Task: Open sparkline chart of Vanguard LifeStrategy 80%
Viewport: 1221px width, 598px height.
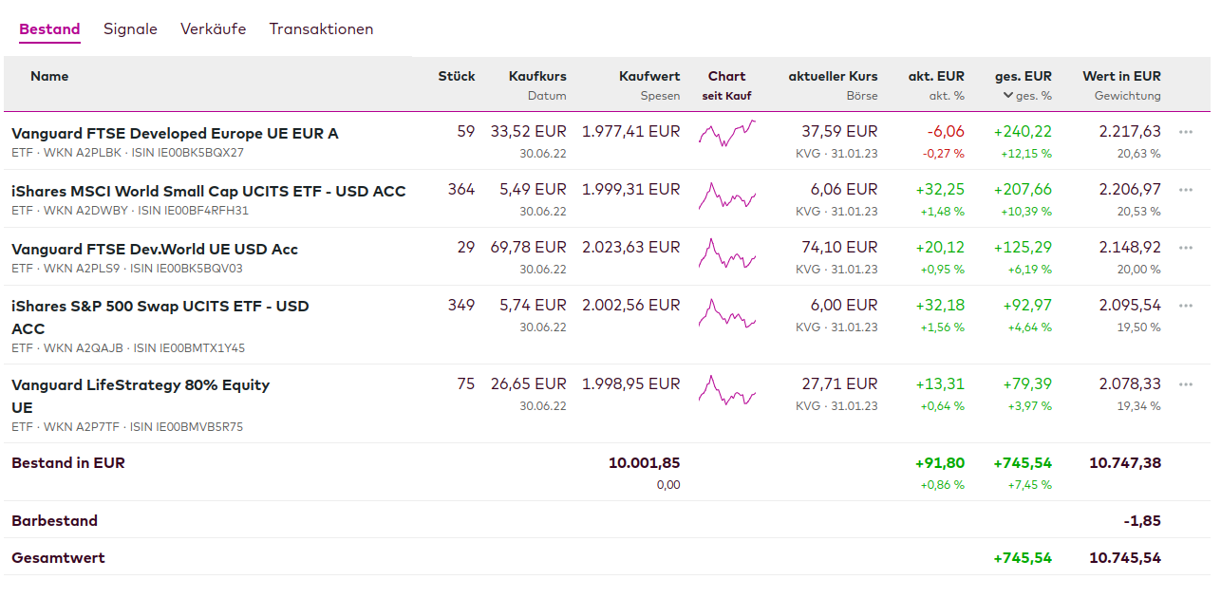Action: click(x=726, y=390)
